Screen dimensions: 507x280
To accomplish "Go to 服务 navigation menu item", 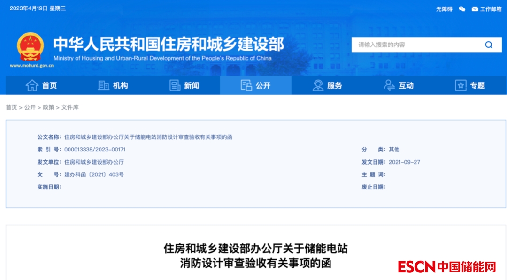I will (335, 85).
